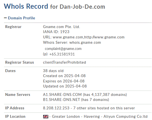Viewport: 152px width, 120px height.
Task: Click the minus icon beside Domain Profile
Action: 5,18
